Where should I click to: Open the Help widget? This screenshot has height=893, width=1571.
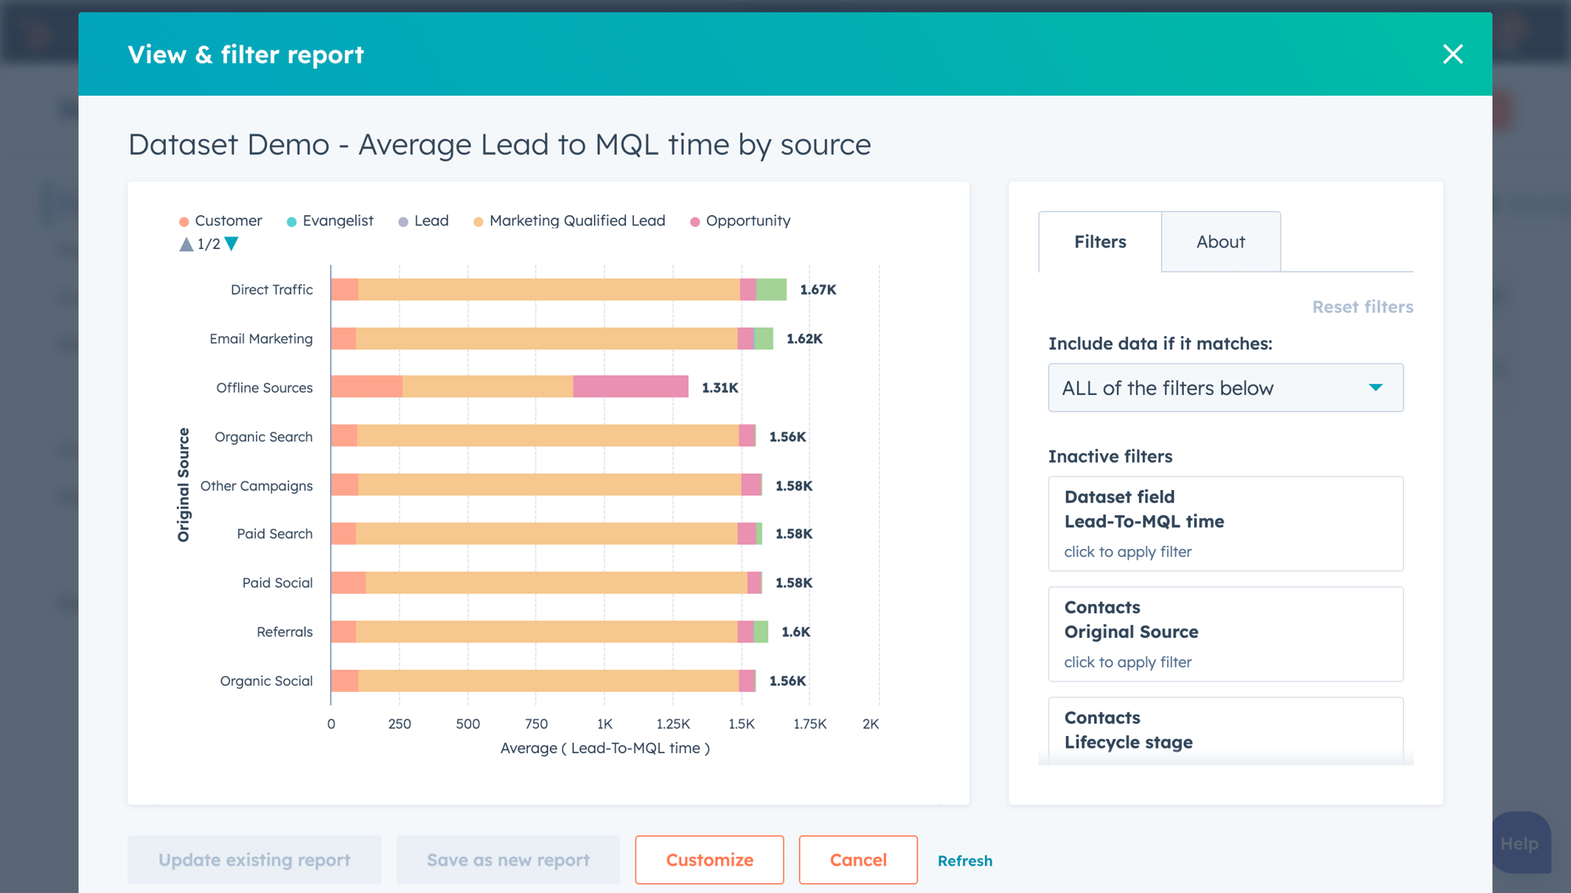click(1521, 844)
